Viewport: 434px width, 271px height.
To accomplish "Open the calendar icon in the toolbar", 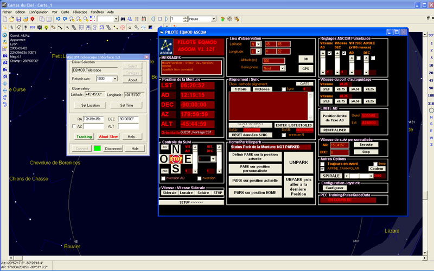I will click(143, 19).
